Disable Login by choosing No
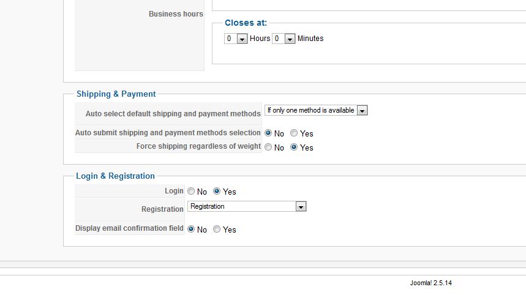526x295 pixels. pyautogui.click(x=191, y=191)
